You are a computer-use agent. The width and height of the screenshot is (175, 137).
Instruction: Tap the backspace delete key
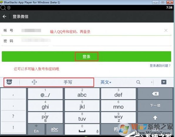155,94
